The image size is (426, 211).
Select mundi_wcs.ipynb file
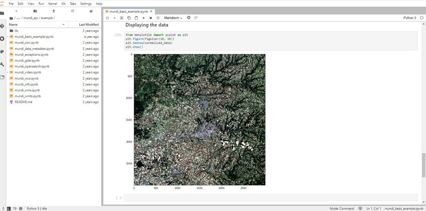(x=54, y=78)
